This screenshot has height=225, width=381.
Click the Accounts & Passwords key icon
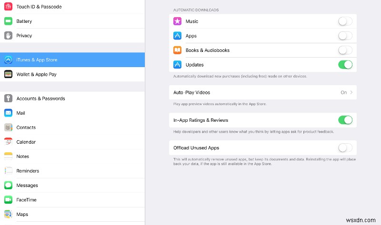(8, 98)
